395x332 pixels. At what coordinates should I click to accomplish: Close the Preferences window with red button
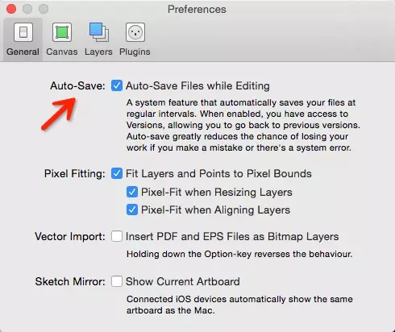(x=11, y=9)
